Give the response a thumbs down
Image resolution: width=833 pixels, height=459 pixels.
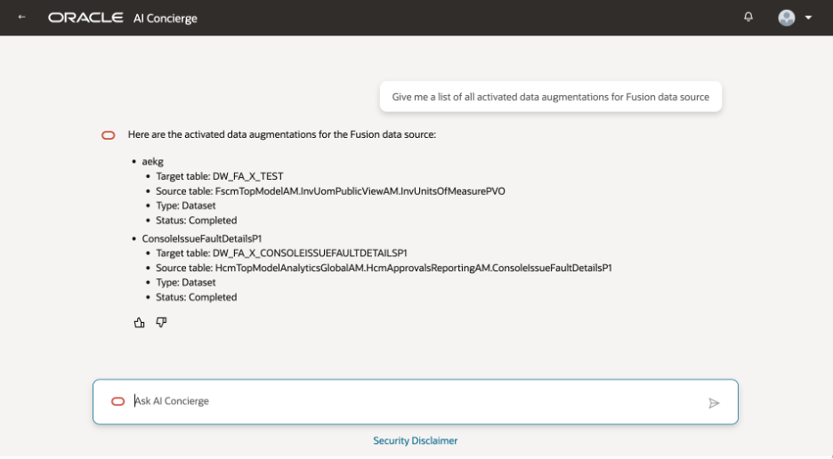tap(161, 323)
